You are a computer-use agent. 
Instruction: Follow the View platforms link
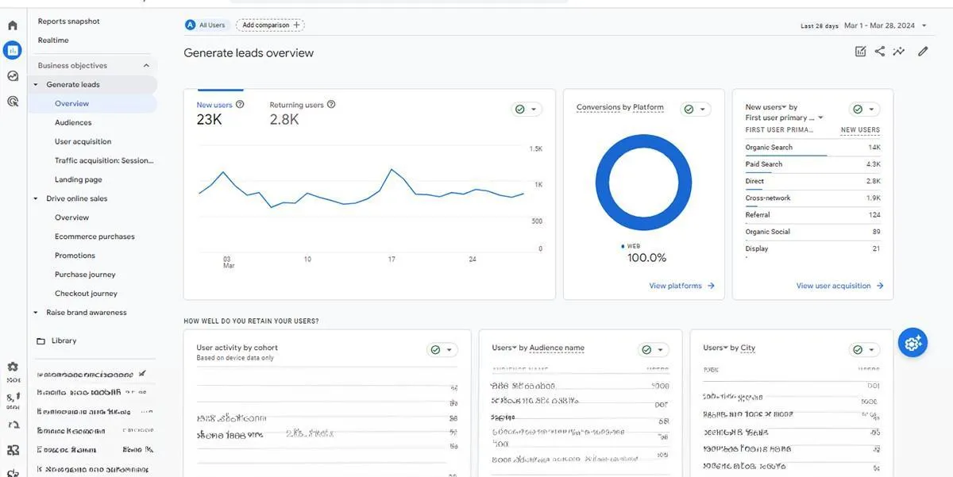pos(680,285)
